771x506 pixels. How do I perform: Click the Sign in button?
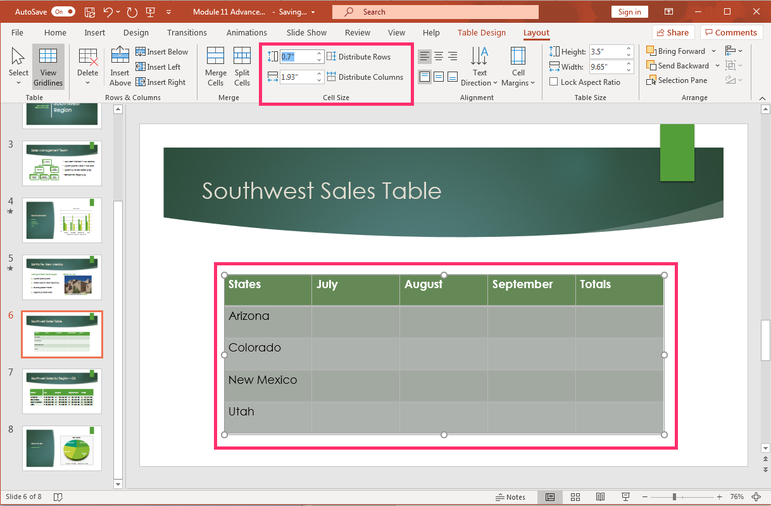(629, 11)
